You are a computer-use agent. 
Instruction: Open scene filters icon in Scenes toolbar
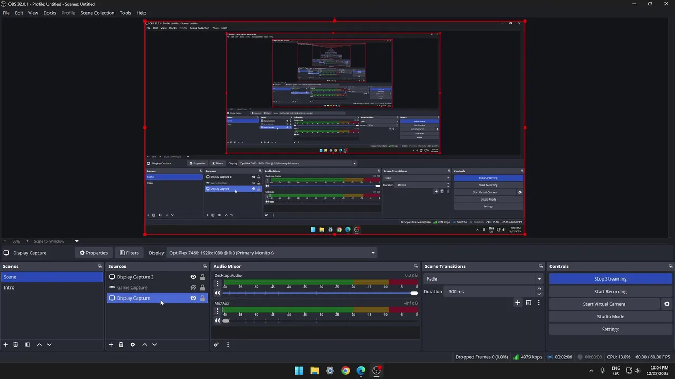coord(27,345)
